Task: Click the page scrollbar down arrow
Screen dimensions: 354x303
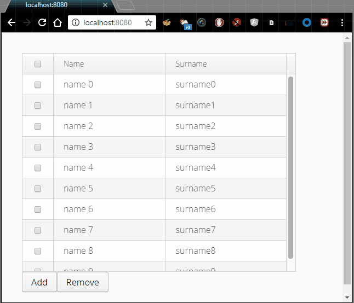Action: click(347, 298)
